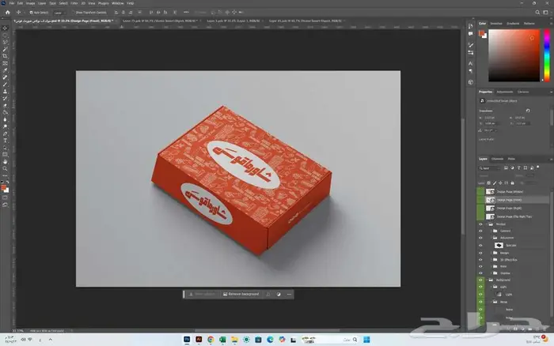This screenshot has width=554, height=346.
Task: Click the Select subject button
Action: 202,294
